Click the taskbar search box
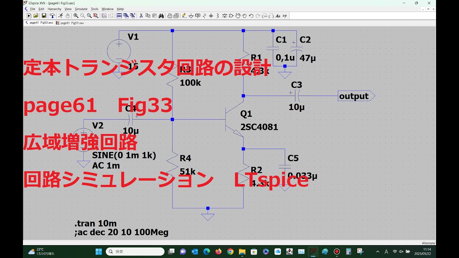Viewport: 459px width, 258px height. (x=135, y=252)
